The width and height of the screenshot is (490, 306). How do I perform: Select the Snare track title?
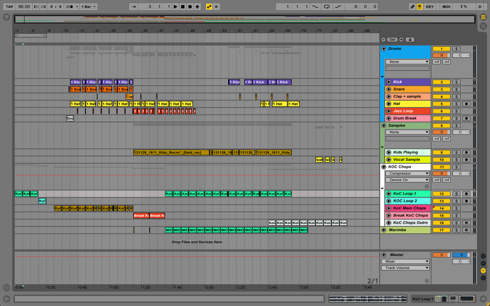(399, 89)
